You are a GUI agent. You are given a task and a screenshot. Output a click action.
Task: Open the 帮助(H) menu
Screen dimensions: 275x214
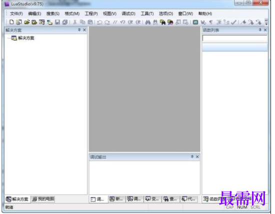point(205,14)
